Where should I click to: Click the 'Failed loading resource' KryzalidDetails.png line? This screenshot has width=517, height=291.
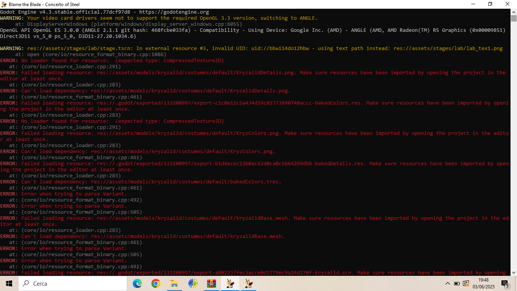253,76
